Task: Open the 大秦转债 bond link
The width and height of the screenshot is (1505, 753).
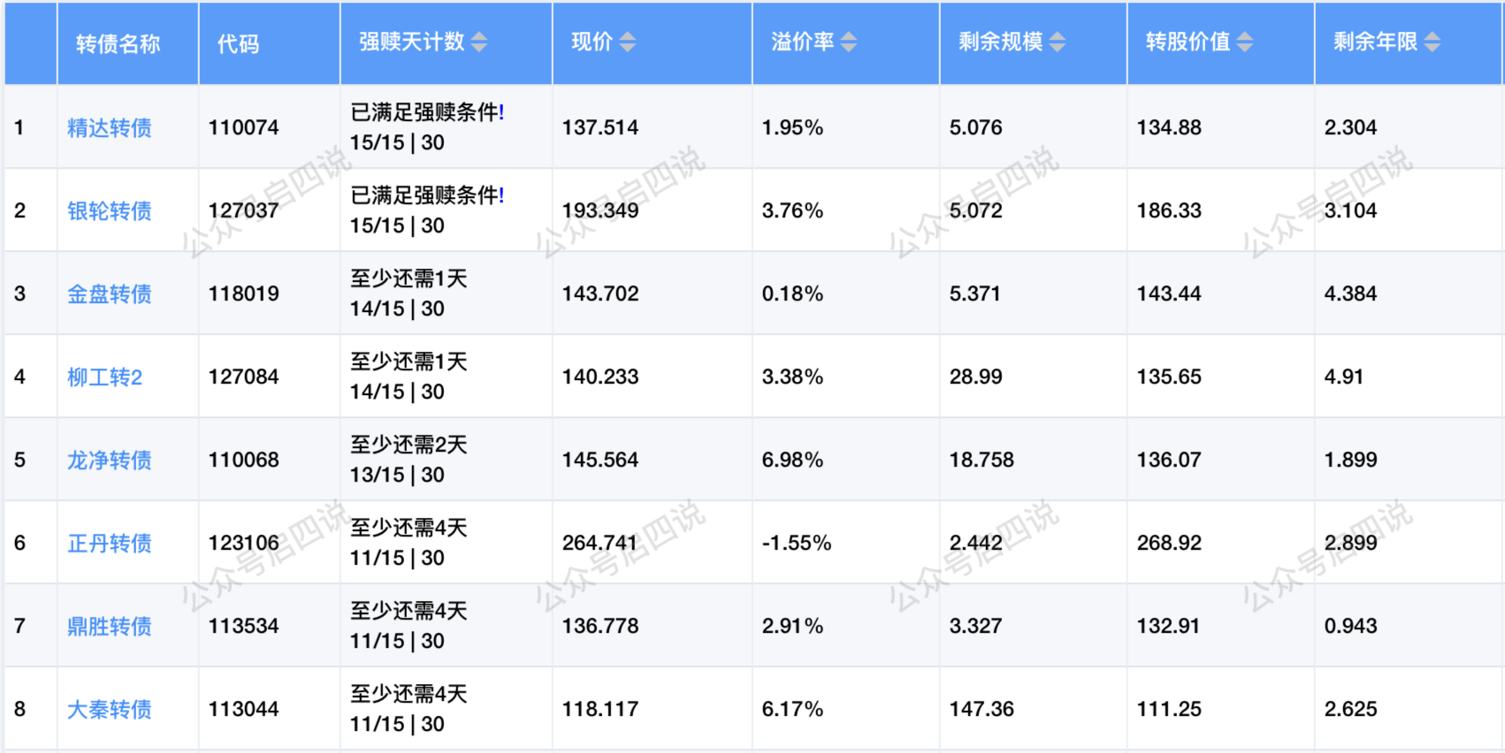Action: pos(110,710)
